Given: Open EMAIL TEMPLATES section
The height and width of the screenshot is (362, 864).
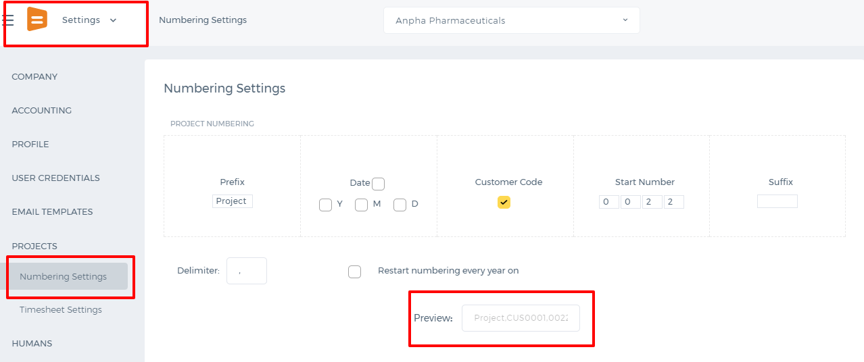Looking at the screenshot, I should click(x=52, y=211).
